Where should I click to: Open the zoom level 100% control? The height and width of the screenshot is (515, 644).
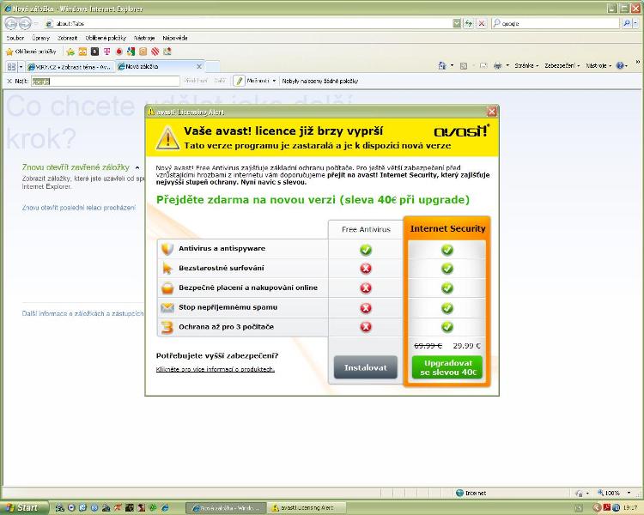pos(614,494)
